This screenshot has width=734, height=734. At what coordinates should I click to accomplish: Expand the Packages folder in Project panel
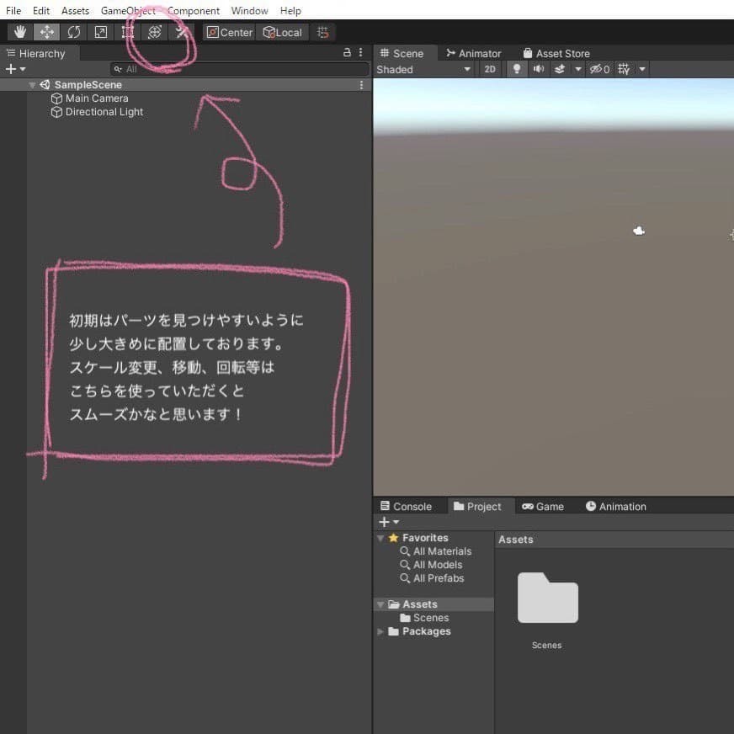[x=380, y=631]
